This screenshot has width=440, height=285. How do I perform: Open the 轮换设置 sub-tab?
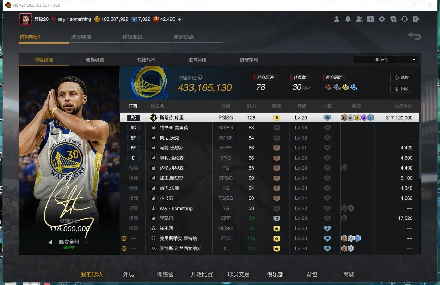(95, 60)
